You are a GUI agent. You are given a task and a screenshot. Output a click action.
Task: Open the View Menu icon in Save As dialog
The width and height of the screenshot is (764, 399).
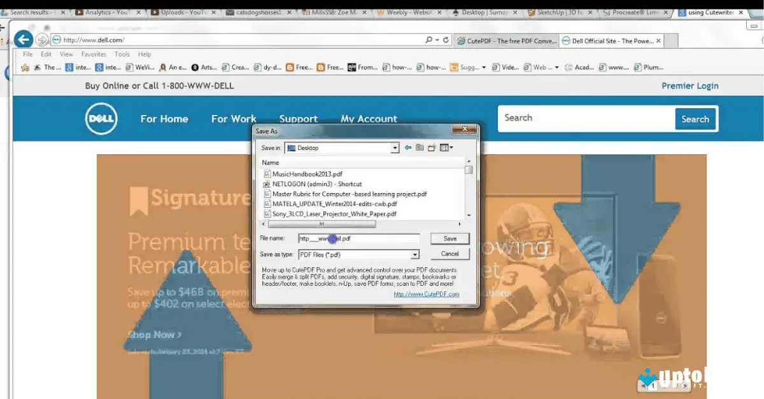click(443, 147)
